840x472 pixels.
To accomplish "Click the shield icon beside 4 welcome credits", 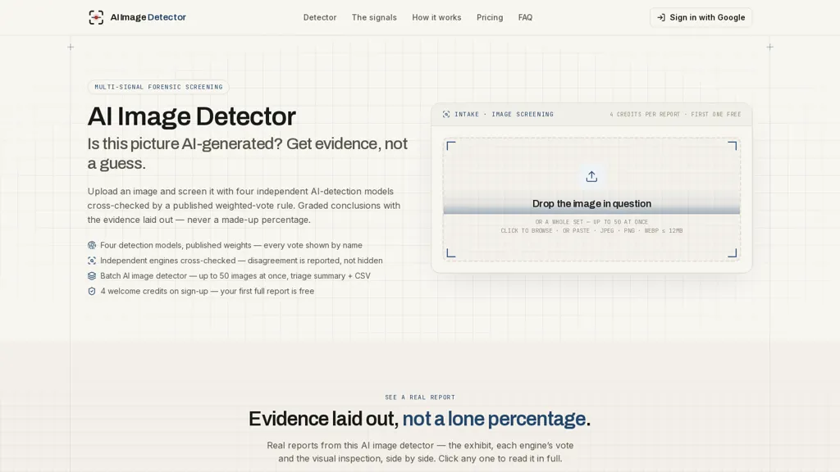I will pyautogui.click(x=92, y=291).
